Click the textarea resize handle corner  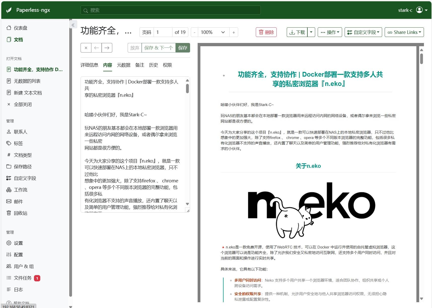click(188, 210)
